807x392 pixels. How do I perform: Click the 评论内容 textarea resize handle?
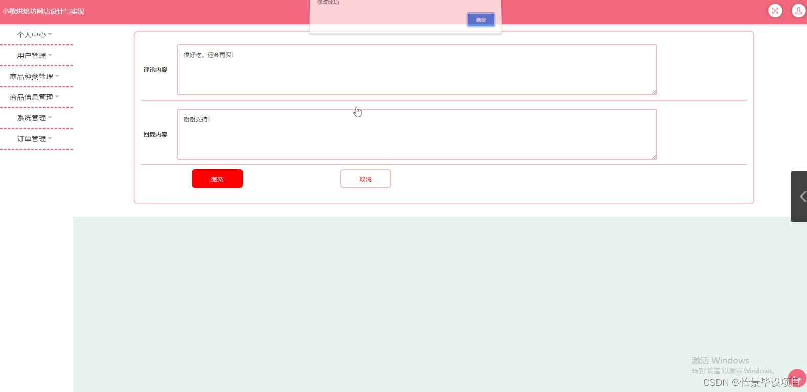654,92
